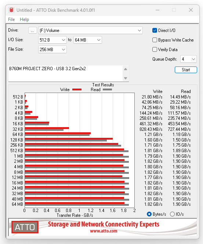Open the Queue Depth dropdown
The height and width of the screenshot is (244, 203).
188,59
